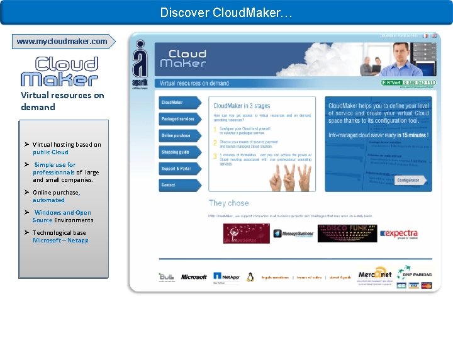
Task: Click the CB card icon
Action: tap(401, 286)
